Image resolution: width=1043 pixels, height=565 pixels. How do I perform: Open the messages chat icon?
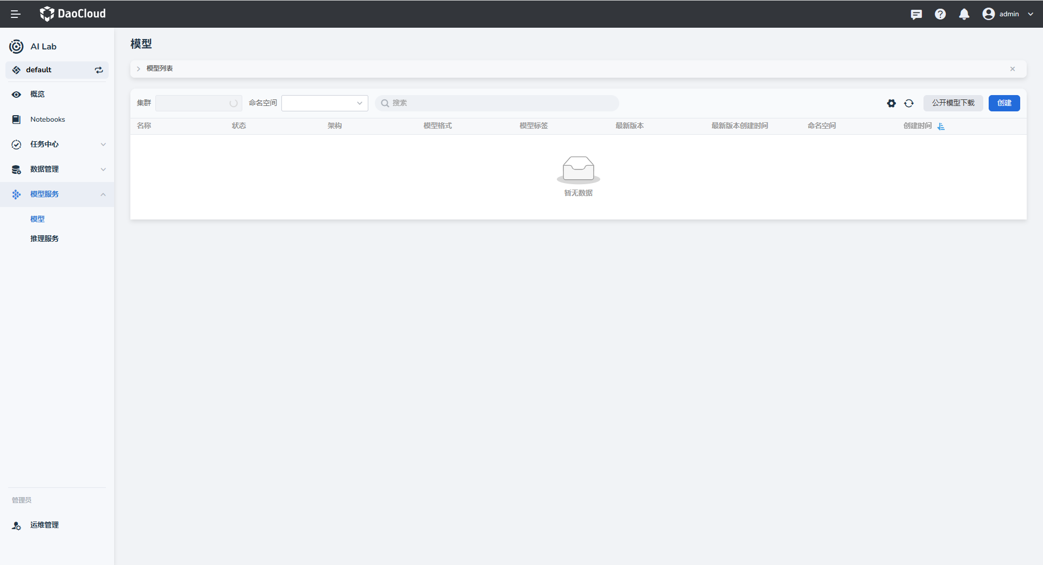916,14
